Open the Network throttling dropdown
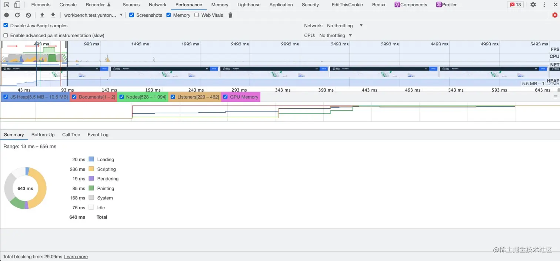The image size is (560, 261). pos(345,25)
